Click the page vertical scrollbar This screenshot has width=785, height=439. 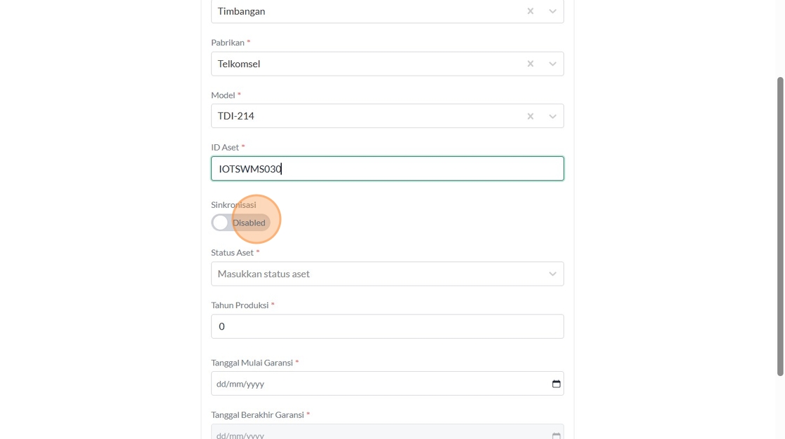[x=779, y=224]
